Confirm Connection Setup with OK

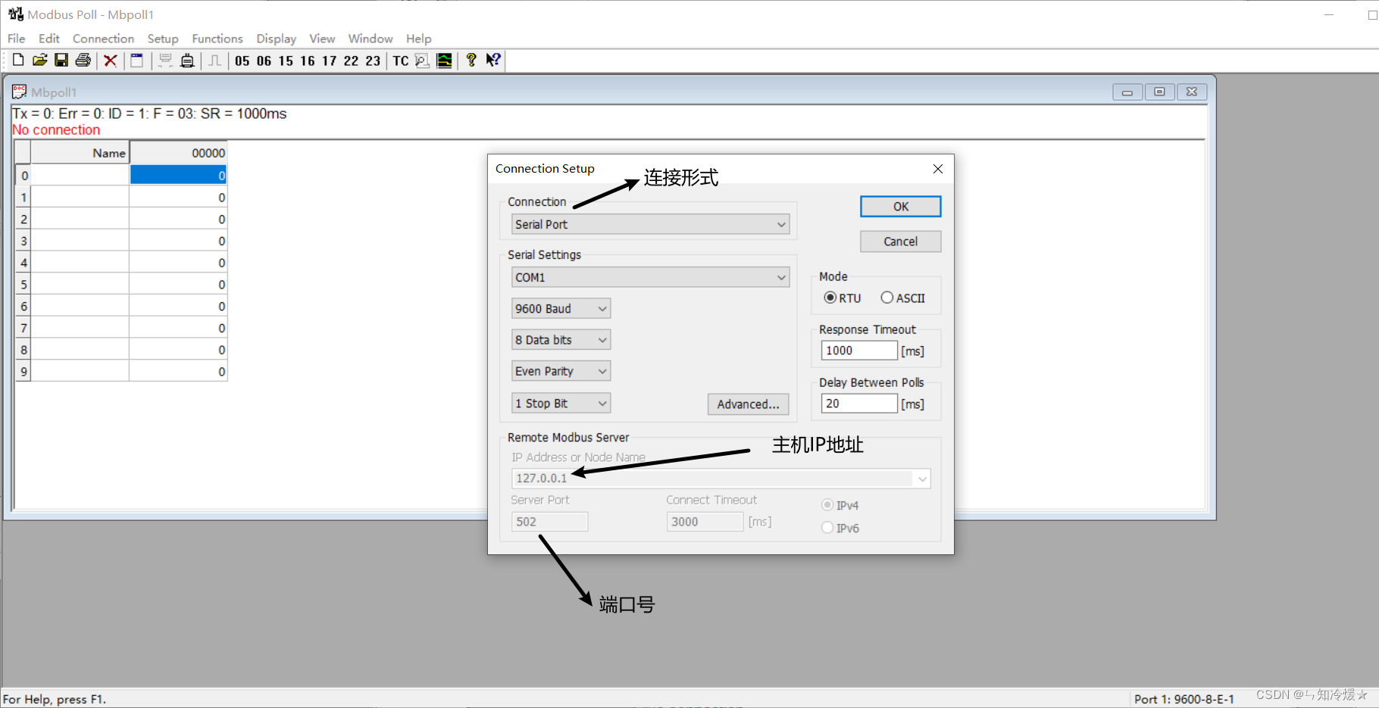click(x=901, y=207)
